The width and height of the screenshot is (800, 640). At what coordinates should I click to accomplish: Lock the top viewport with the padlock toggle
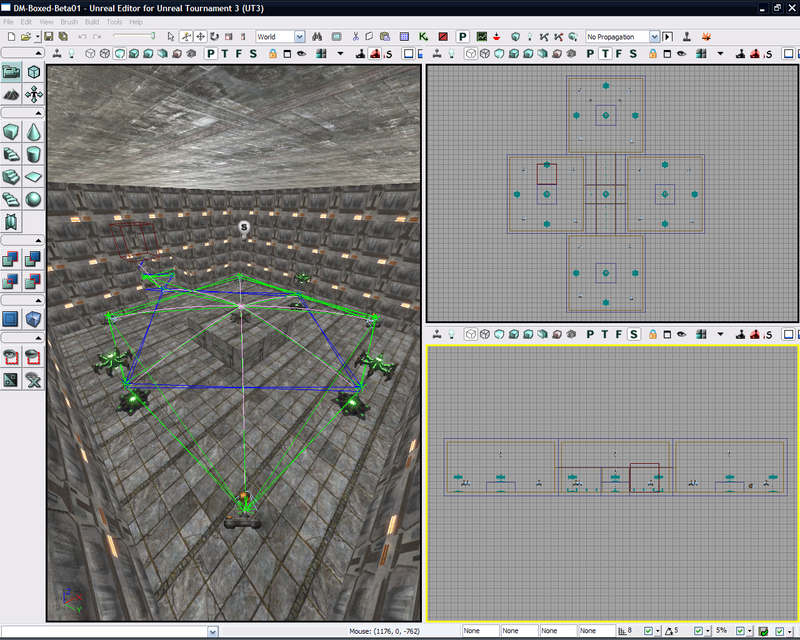point(652,54)
